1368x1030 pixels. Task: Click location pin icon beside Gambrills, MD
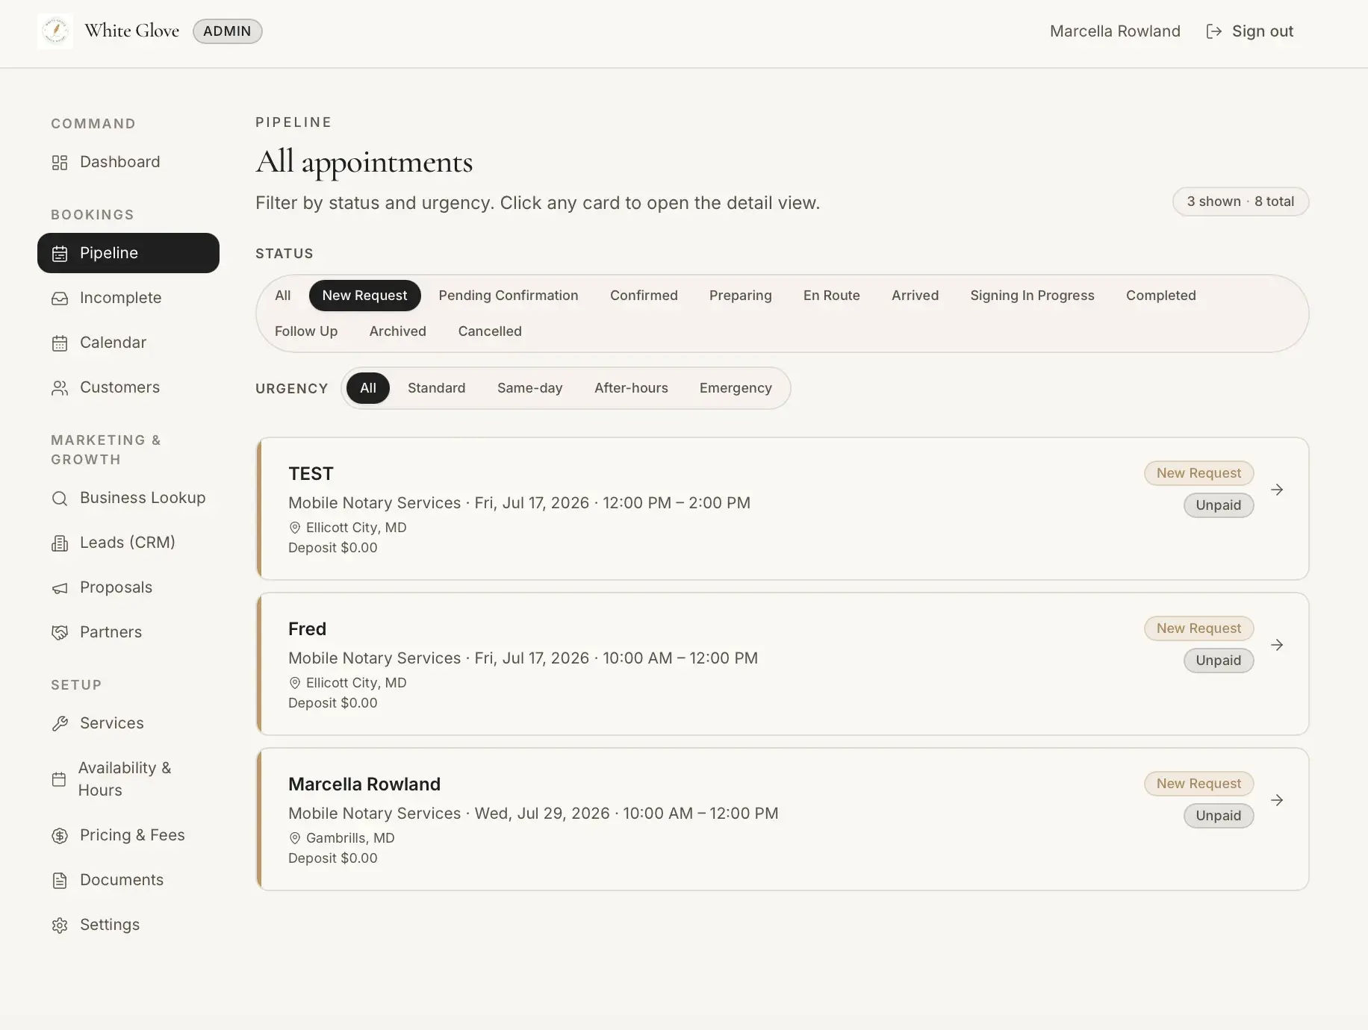click(295, 838)
